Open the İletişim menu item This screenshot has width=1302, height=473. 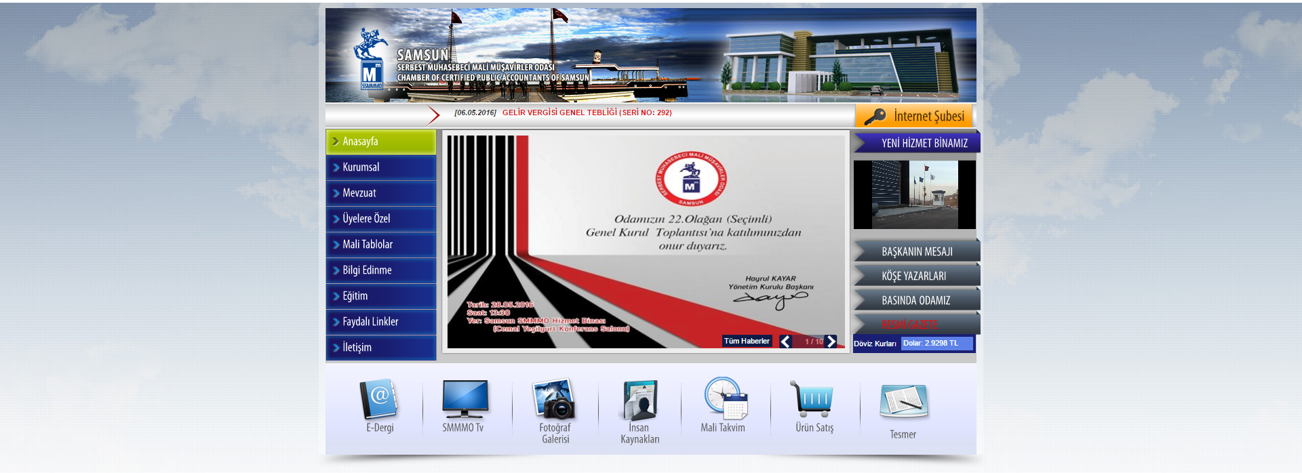click(x=381, y=348)
